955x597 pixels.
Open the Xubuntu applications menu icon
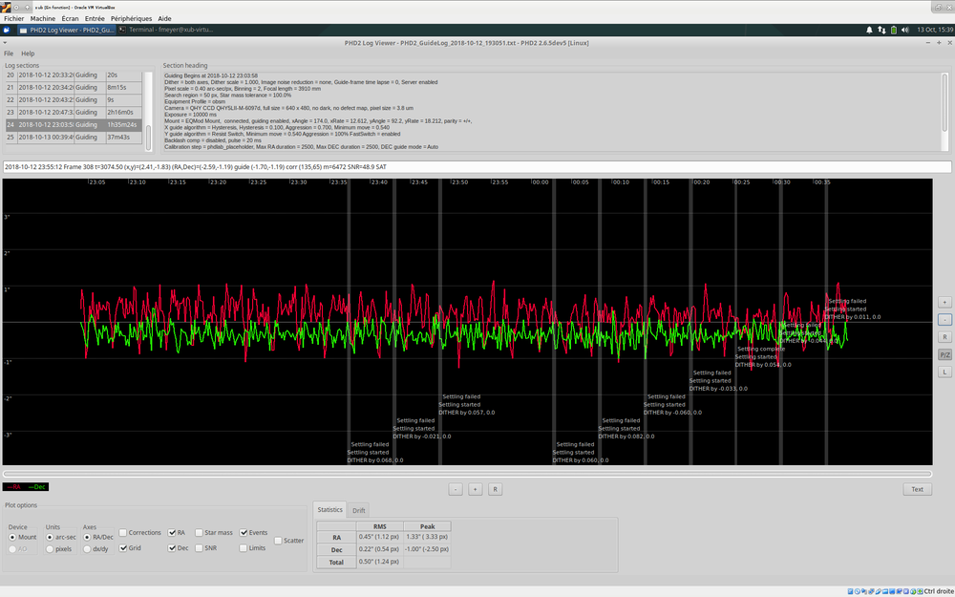7,30
